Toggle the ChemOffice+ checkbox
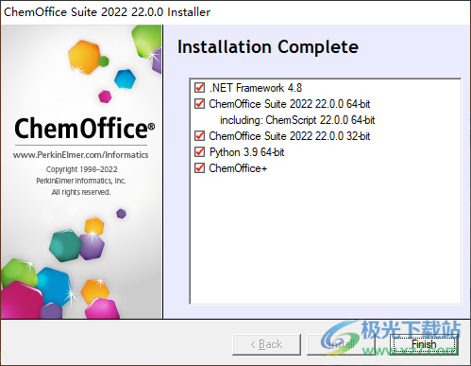 pyautogui.click(x=199, y=168)
